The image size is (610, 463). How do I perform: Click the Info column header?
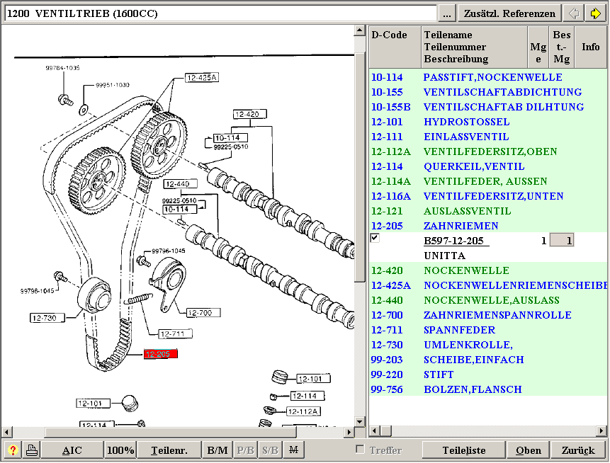(590, 47)
